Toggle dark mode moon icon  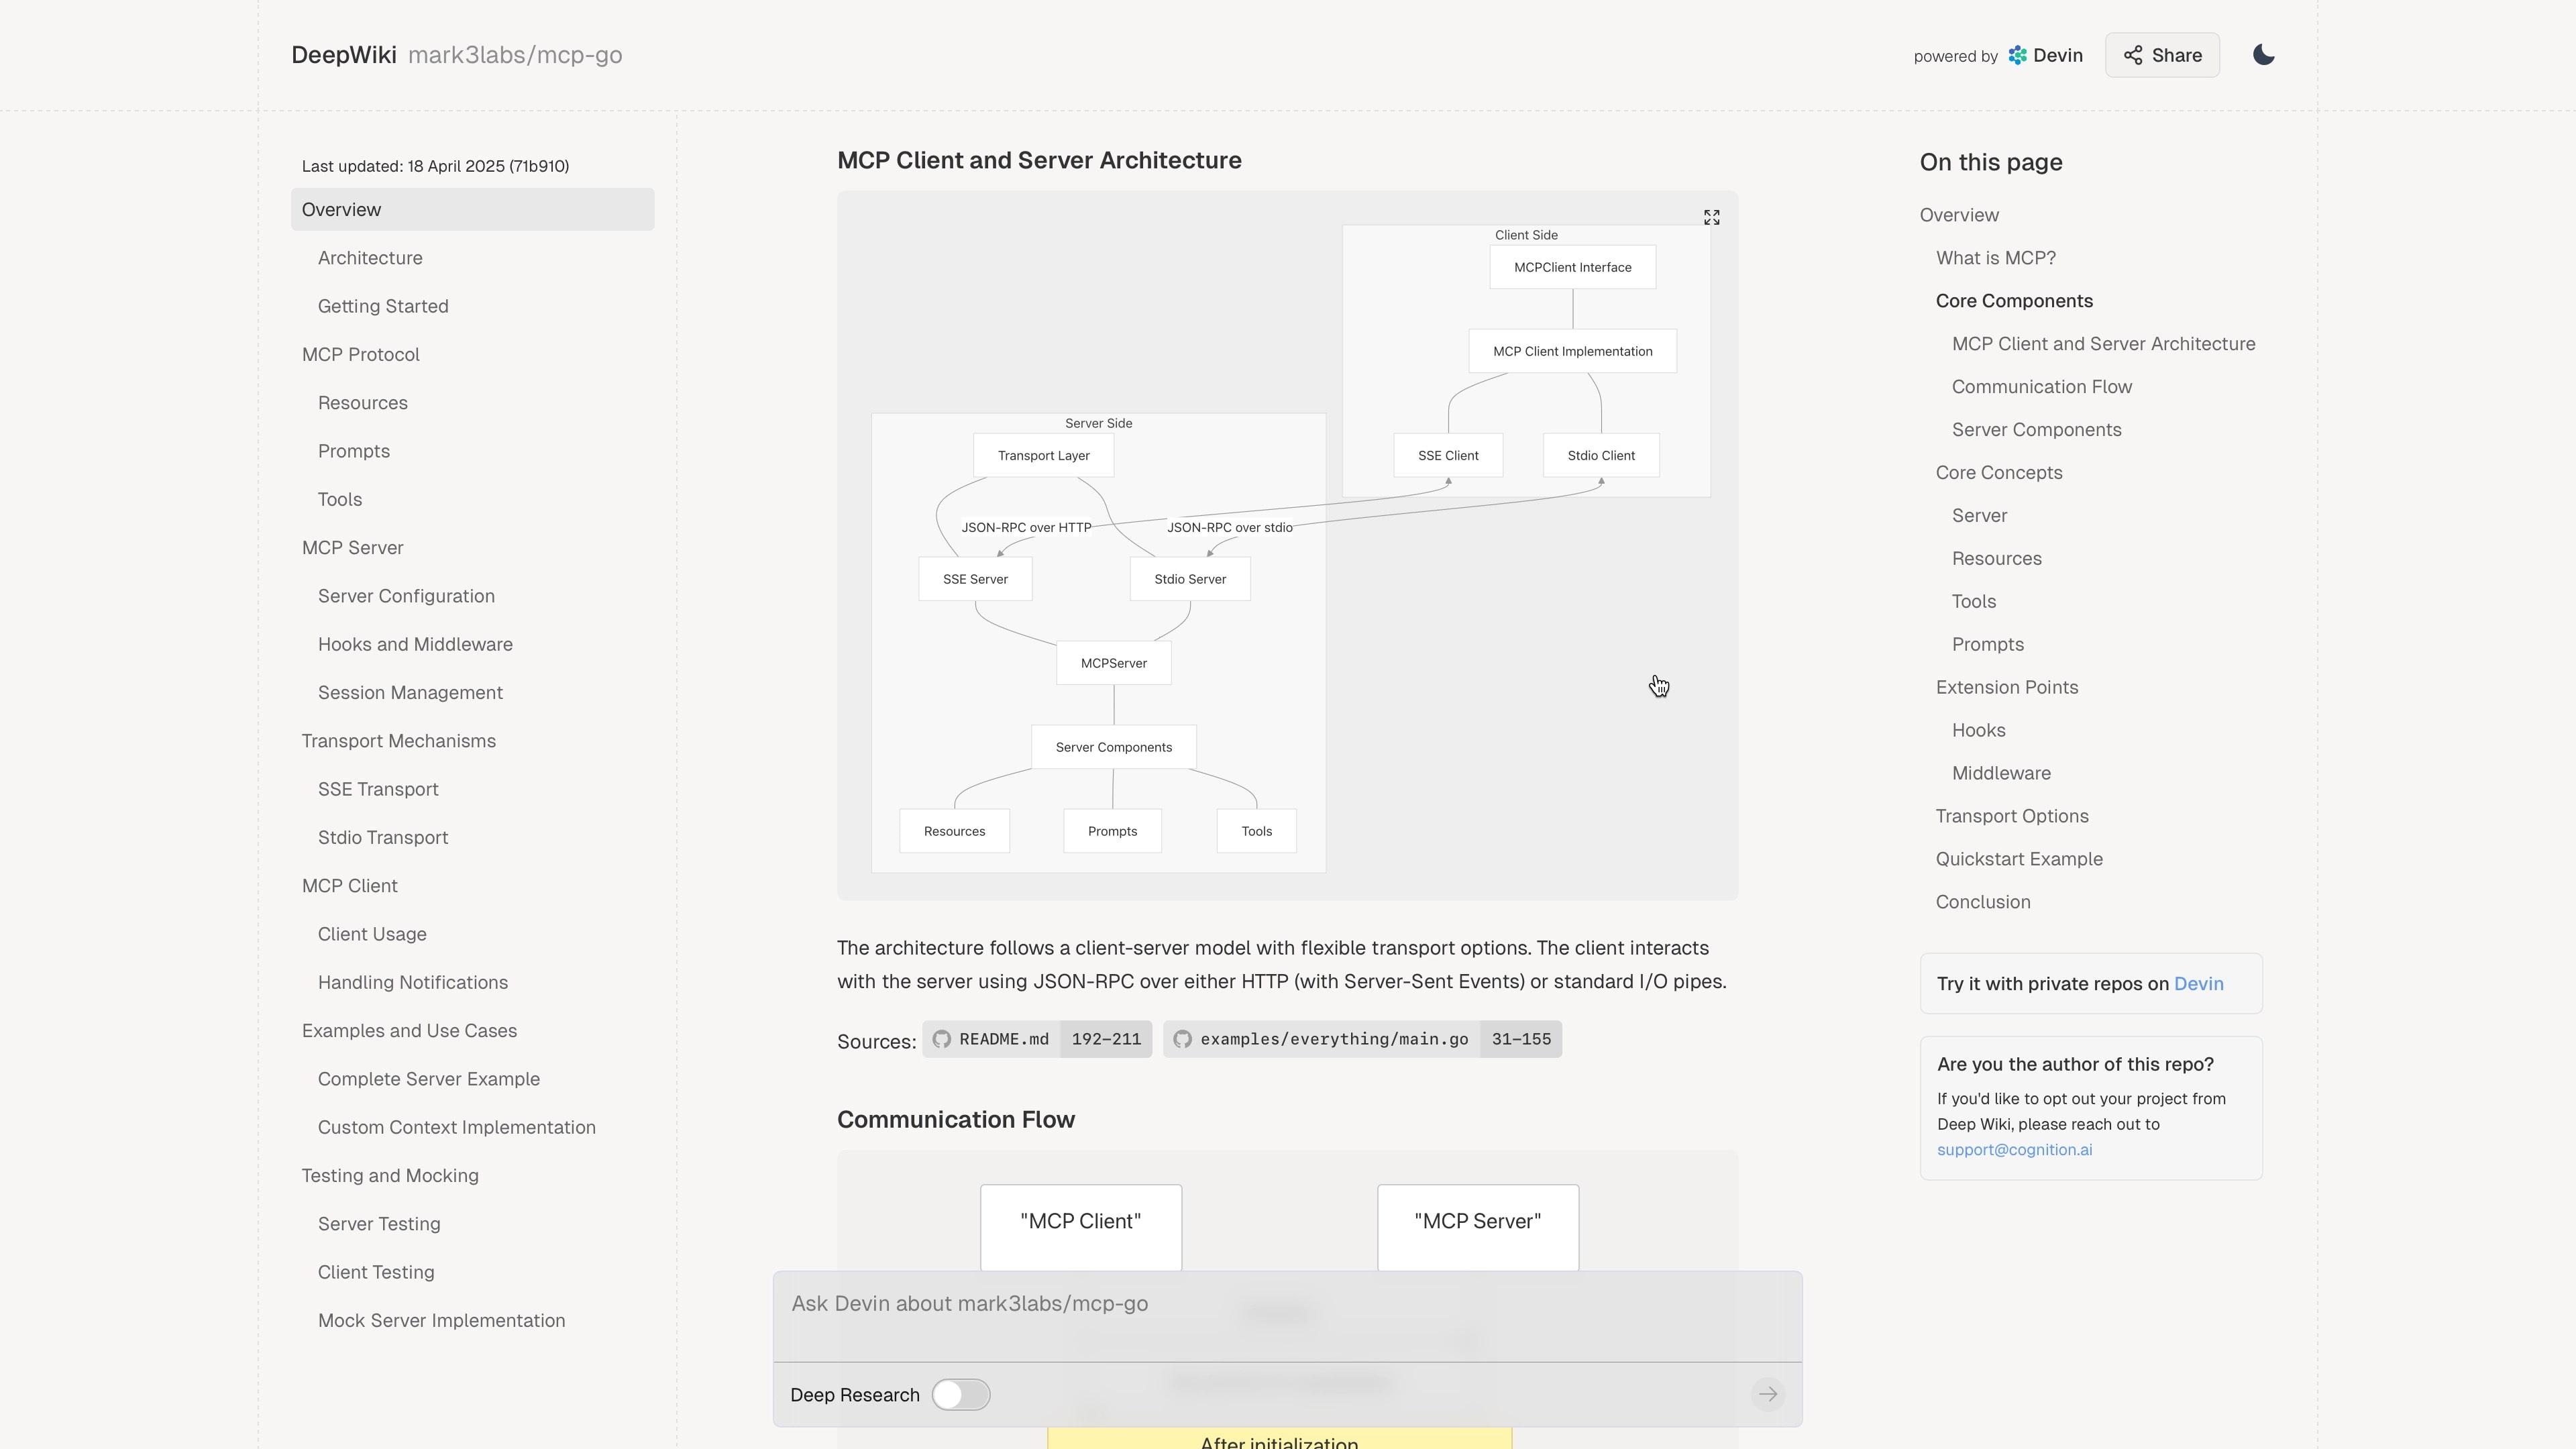(2263, 55)
